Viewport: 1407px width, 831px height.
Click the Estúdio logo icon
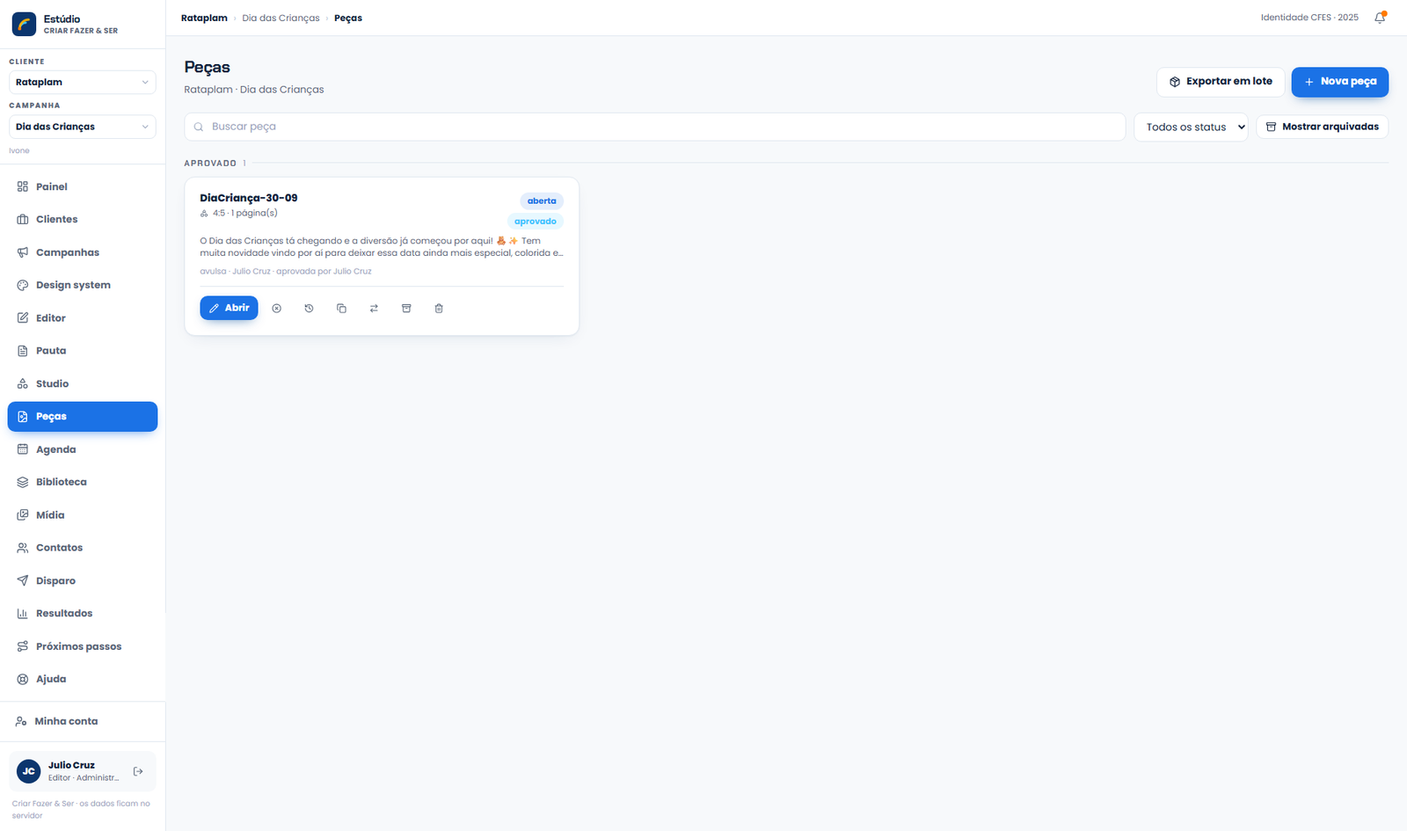25,24
